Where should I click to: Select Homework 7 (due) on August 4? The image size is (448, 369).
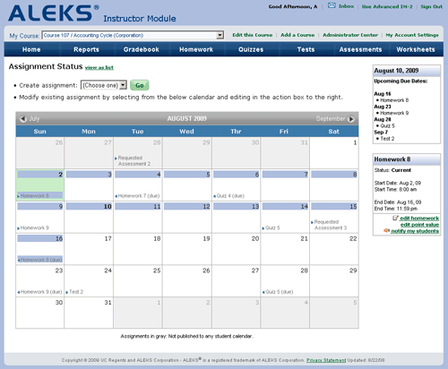137,196
